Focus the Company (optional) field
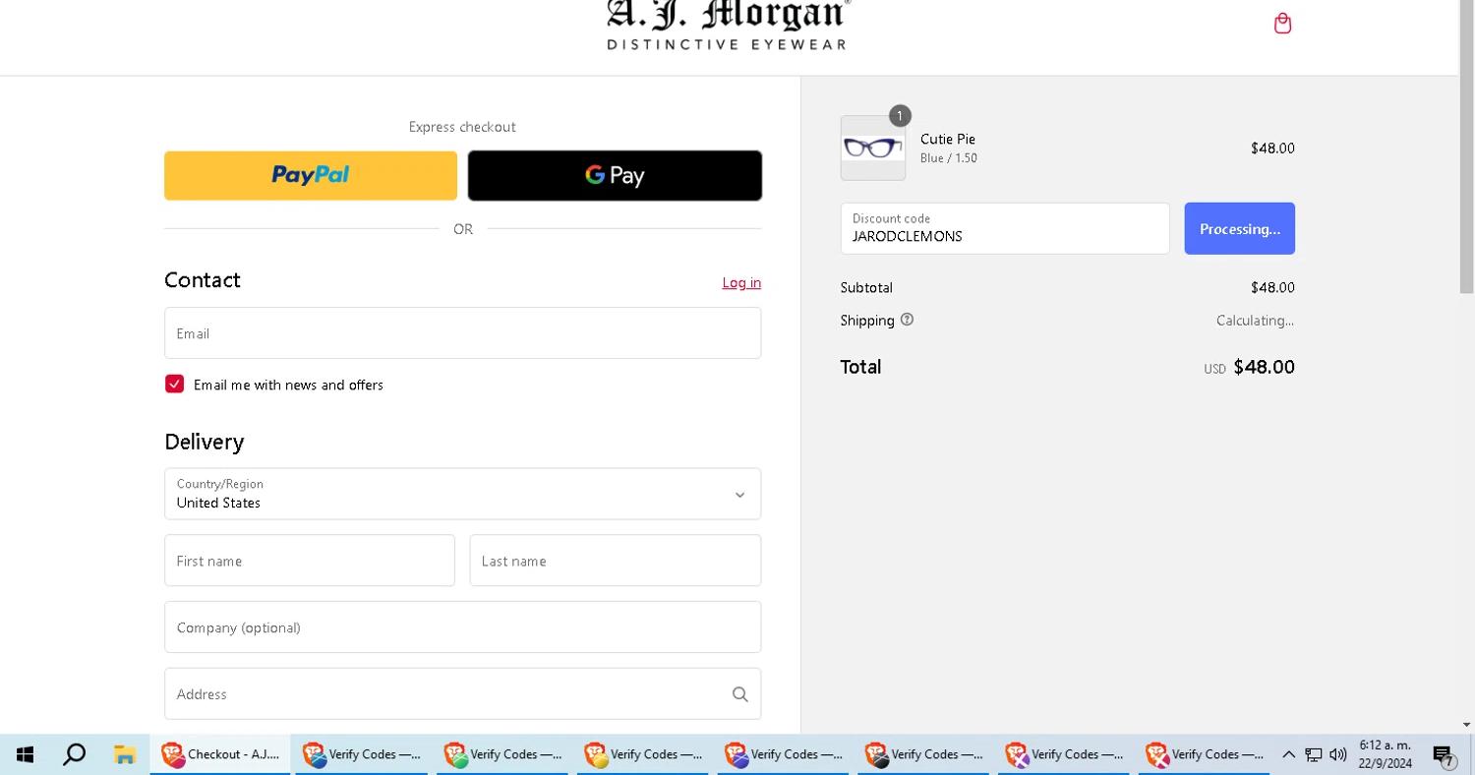Viewport: 1475px width, 775px height. (462, 627)
